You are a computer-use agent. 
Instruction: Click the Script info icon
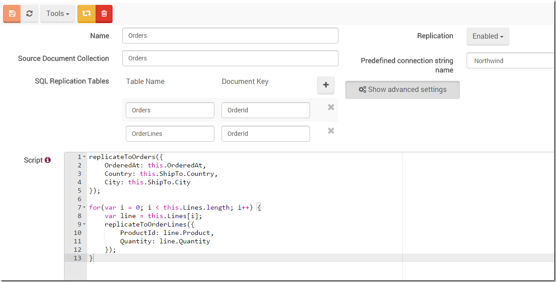[48, 160]
